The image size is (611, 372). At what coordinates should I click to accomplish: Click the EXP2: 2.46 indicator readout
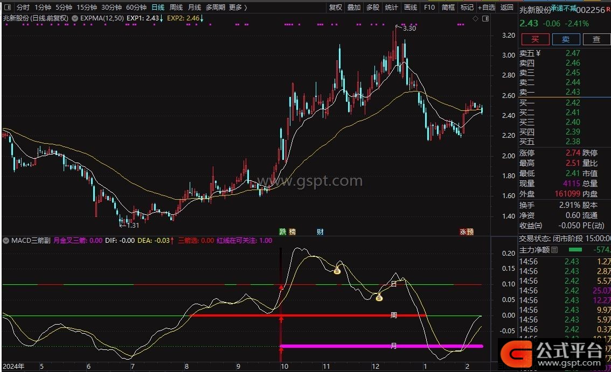pos(185,18)
